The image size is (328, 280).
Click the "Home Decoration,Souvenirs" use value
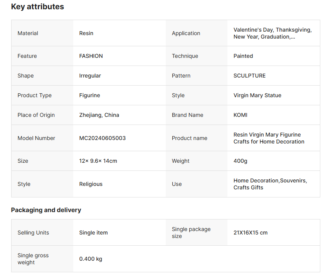[x=270, y=180]
